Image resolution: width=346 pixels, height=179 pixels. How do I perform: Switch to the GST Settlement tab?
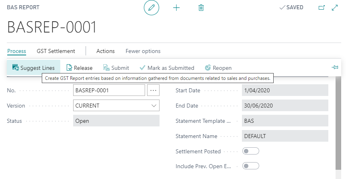[x=56, y=51]
